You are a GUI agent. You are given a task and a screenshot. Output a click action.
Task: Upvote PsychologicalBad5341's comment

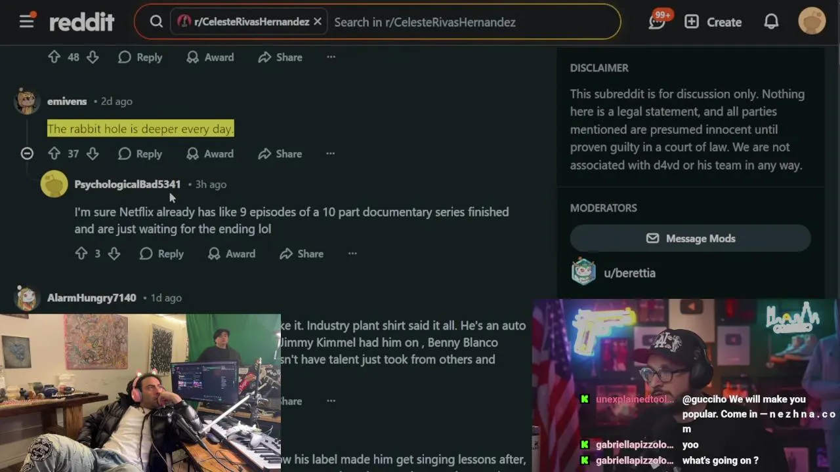pyautogui.click(x=81, y=254)
